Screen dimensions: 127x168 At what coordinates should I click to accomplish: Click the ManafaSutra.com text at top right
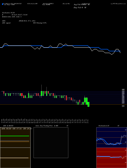click(121, 4)
